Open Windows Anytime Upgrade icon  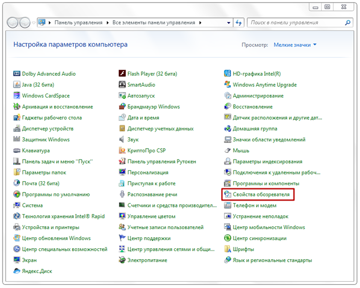(x=228, y=85)
